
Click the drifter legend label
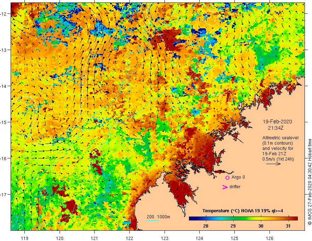click(x=235, y=187)
